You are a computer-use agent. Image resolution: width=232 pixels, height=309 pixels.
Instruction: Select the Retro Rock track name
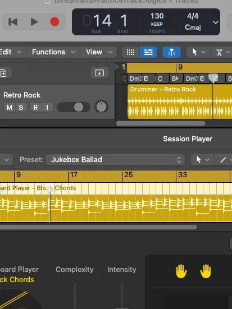click(22, 95)
